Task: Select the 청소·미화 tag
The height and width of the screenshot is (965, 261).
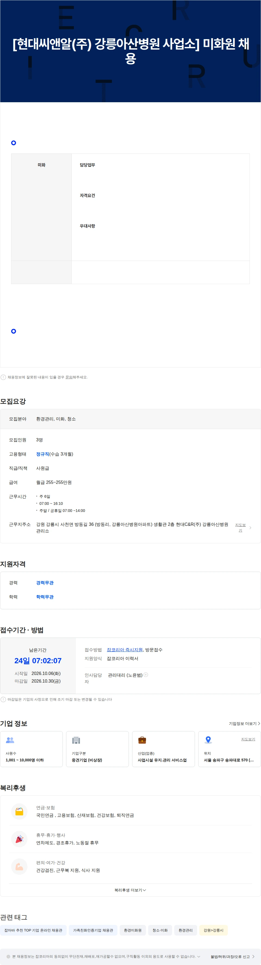Action: (160, 930)
